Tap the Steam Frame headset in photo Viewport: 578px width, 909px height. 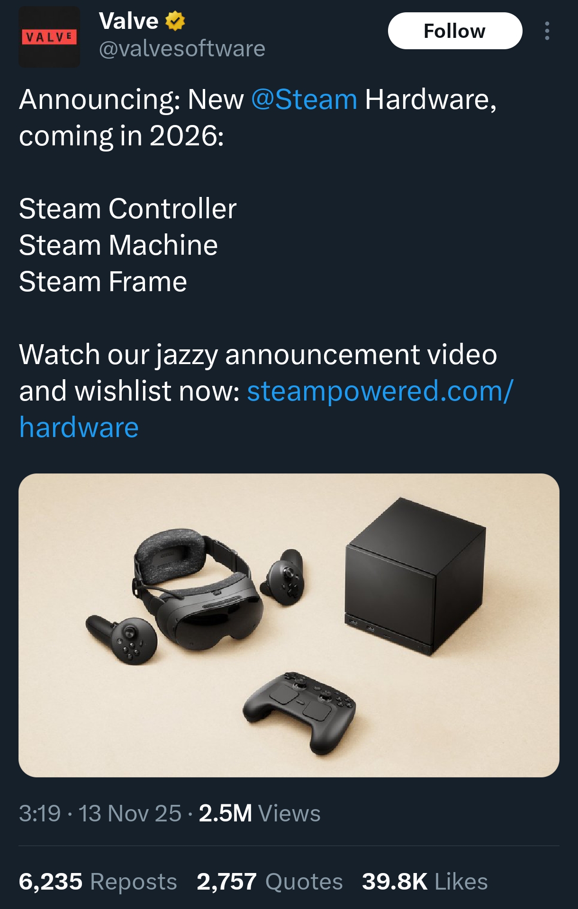[x=196, y=589]
